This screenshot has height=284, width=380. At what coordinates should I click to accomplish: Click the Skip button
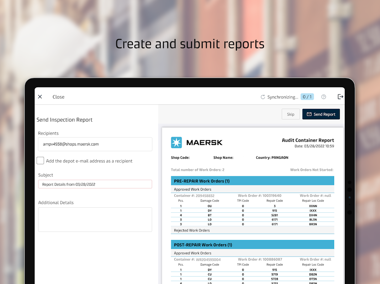[x=291, y=114]
